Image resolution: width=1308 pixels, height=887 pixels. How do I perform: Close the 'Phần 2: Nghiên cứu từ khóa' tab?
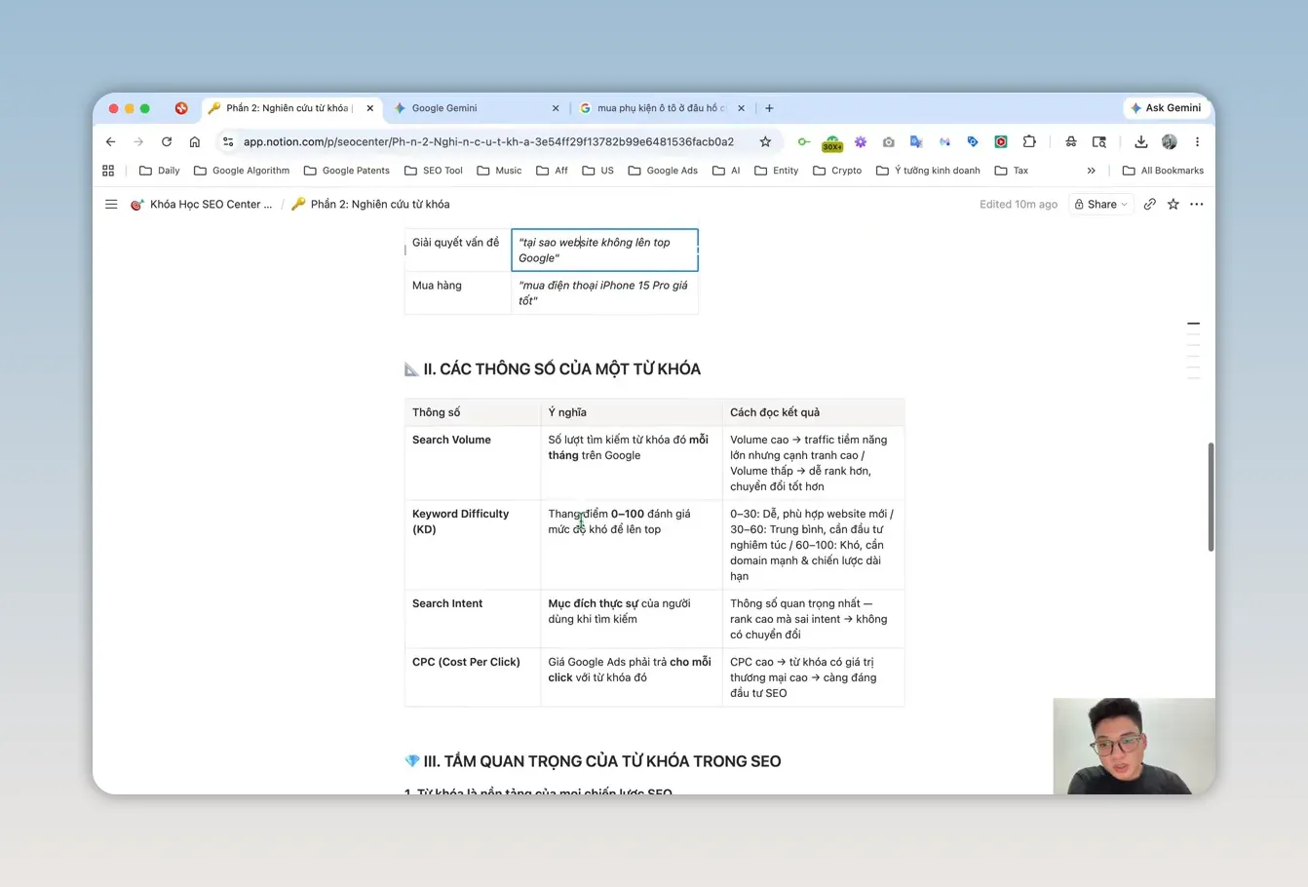coord(369,108)
